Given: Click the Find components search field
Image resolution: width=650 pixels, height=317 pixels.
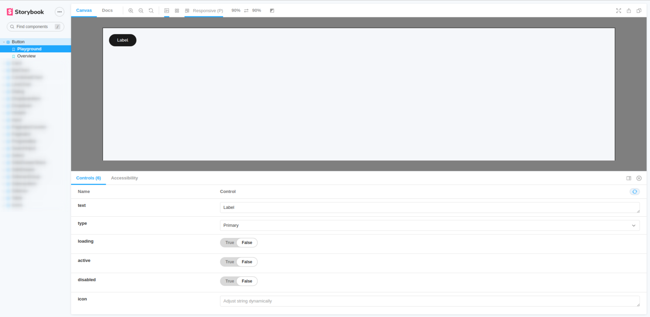Looking at the screenshot, I should [35, 26].
